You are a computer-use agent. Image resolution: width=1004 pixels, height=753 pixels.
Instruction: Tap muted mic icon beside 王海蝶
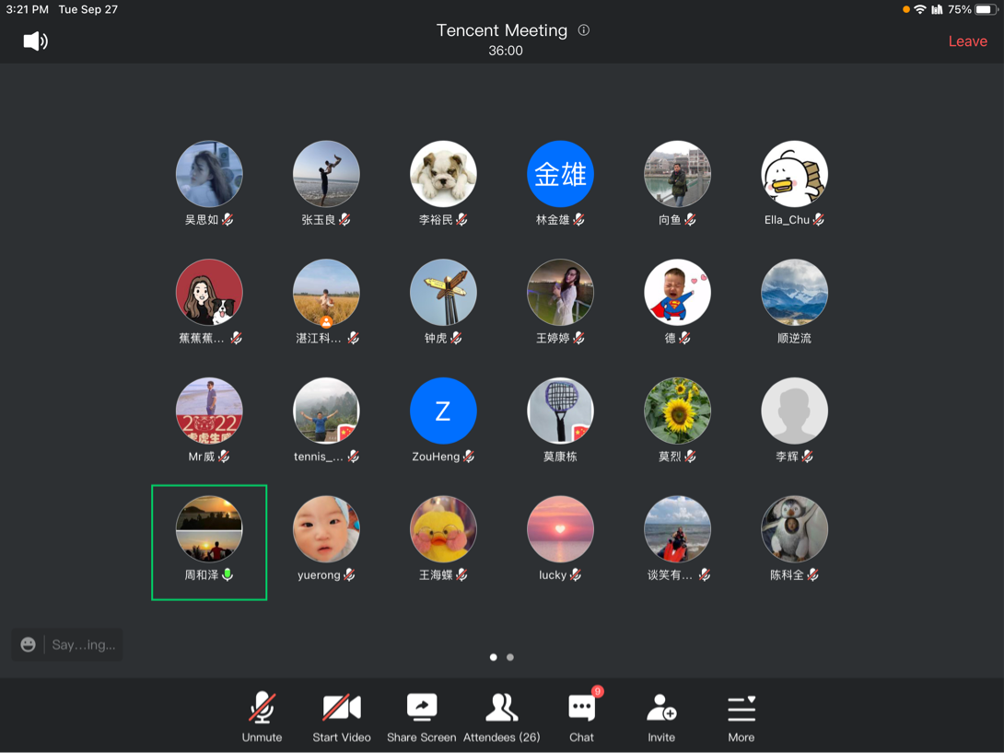pyautogui.click(x=461, y=574)
